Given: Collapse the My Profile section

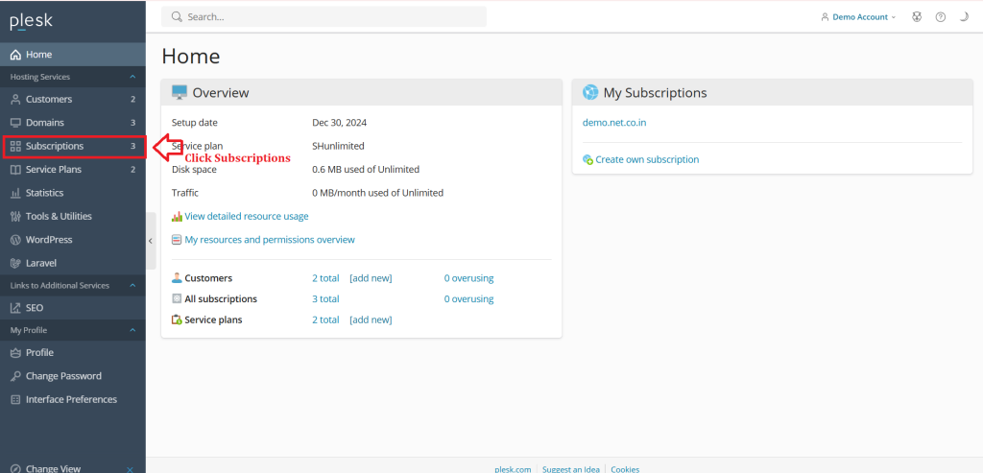Looking at the screenshot, I should [x=132, y=329].
